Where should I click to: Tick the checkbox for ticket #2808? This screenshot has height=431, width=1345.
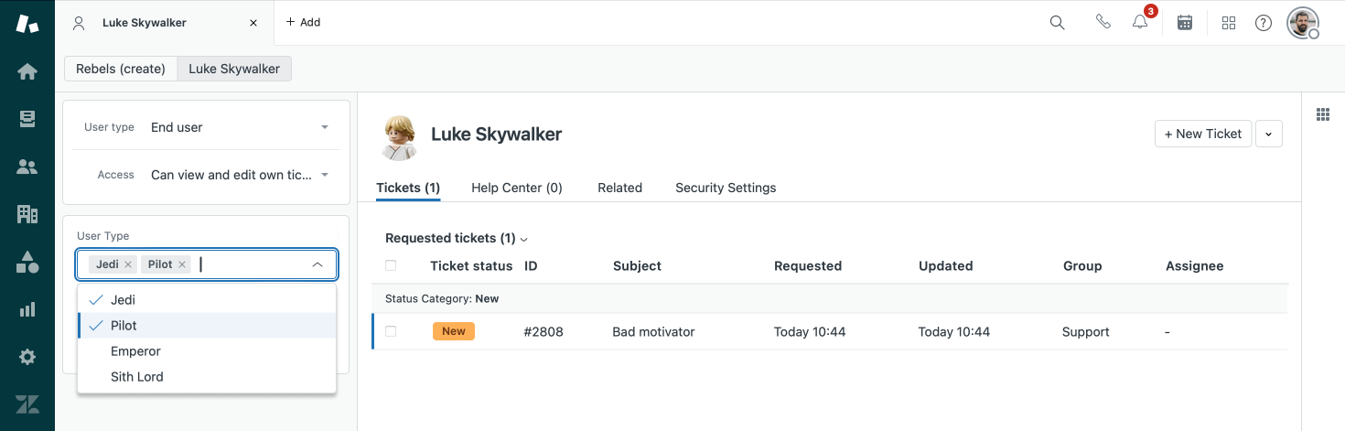(x=391, y=331)
